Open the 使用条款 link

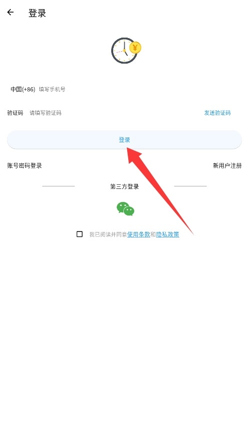[x=139, y=235]
